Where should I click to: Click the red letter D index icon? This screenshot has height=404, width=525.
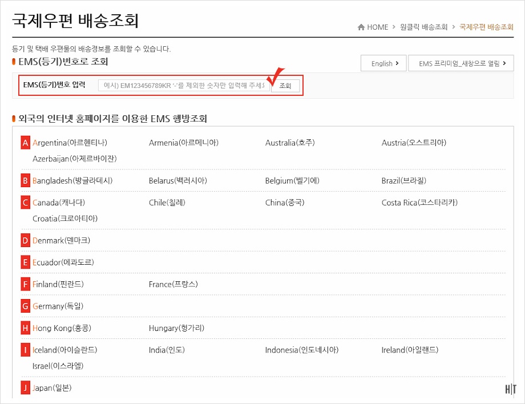tap(26, 240)
